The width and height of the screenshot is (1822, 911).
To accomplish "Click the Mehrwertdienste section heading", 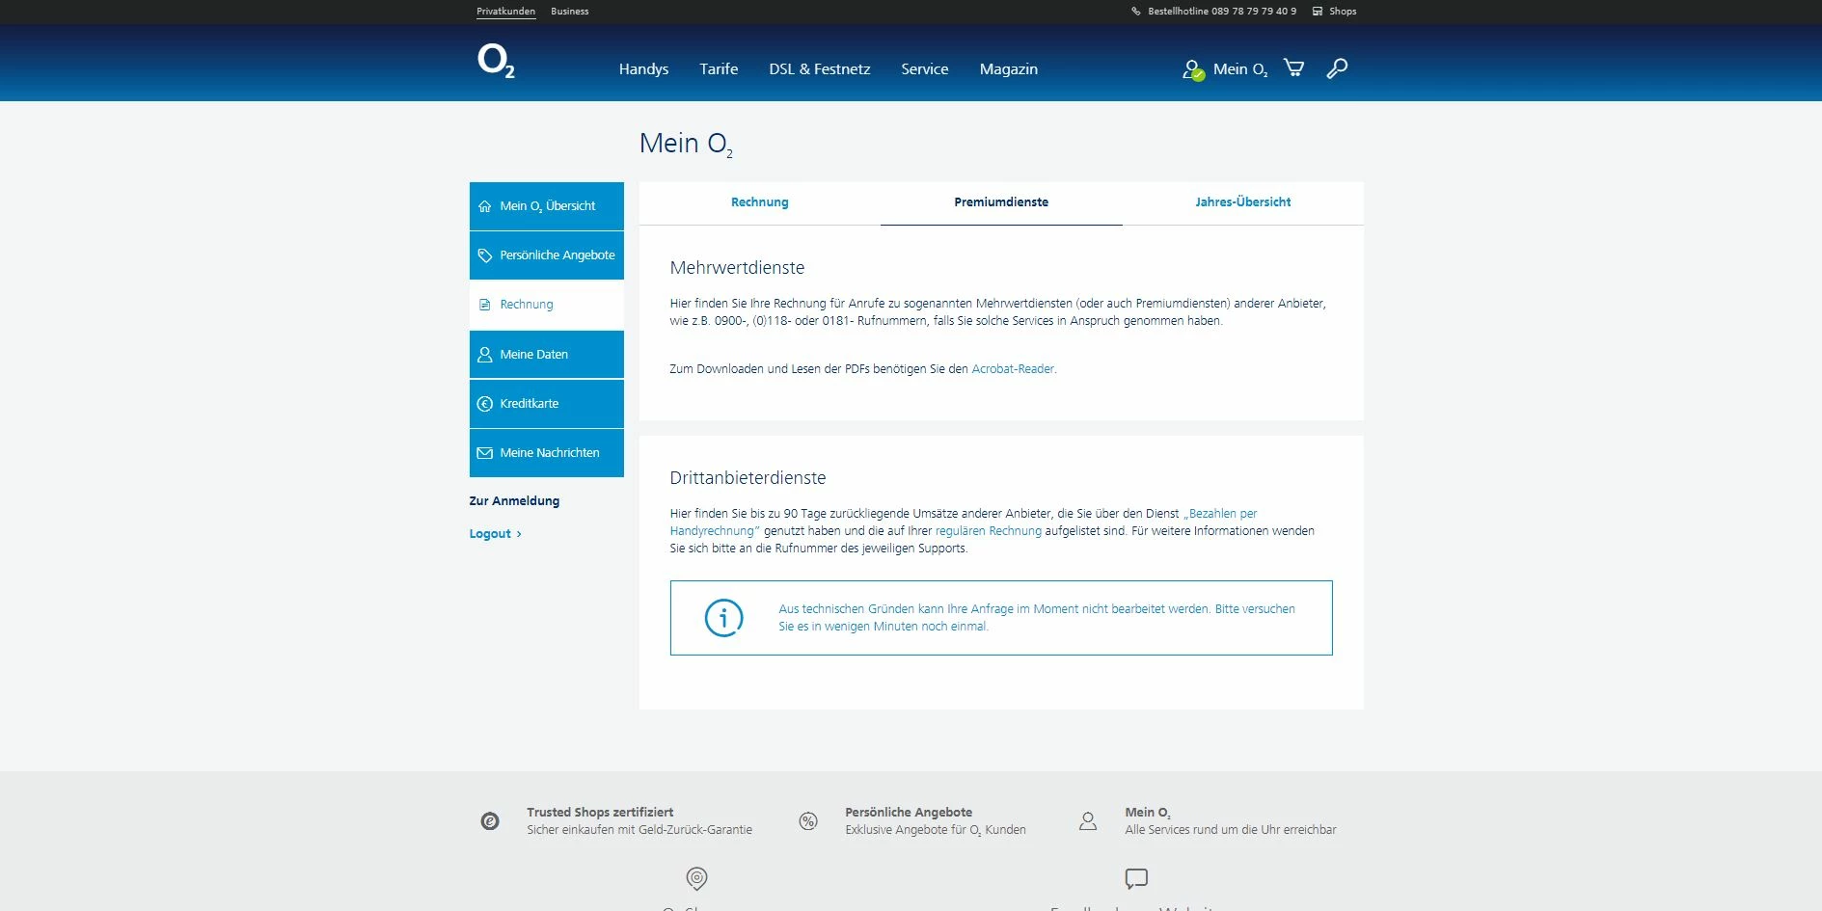I will (737, 268).
